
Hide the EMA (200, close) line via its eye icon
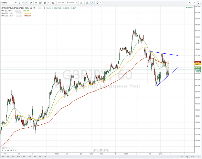coord(17,16)
